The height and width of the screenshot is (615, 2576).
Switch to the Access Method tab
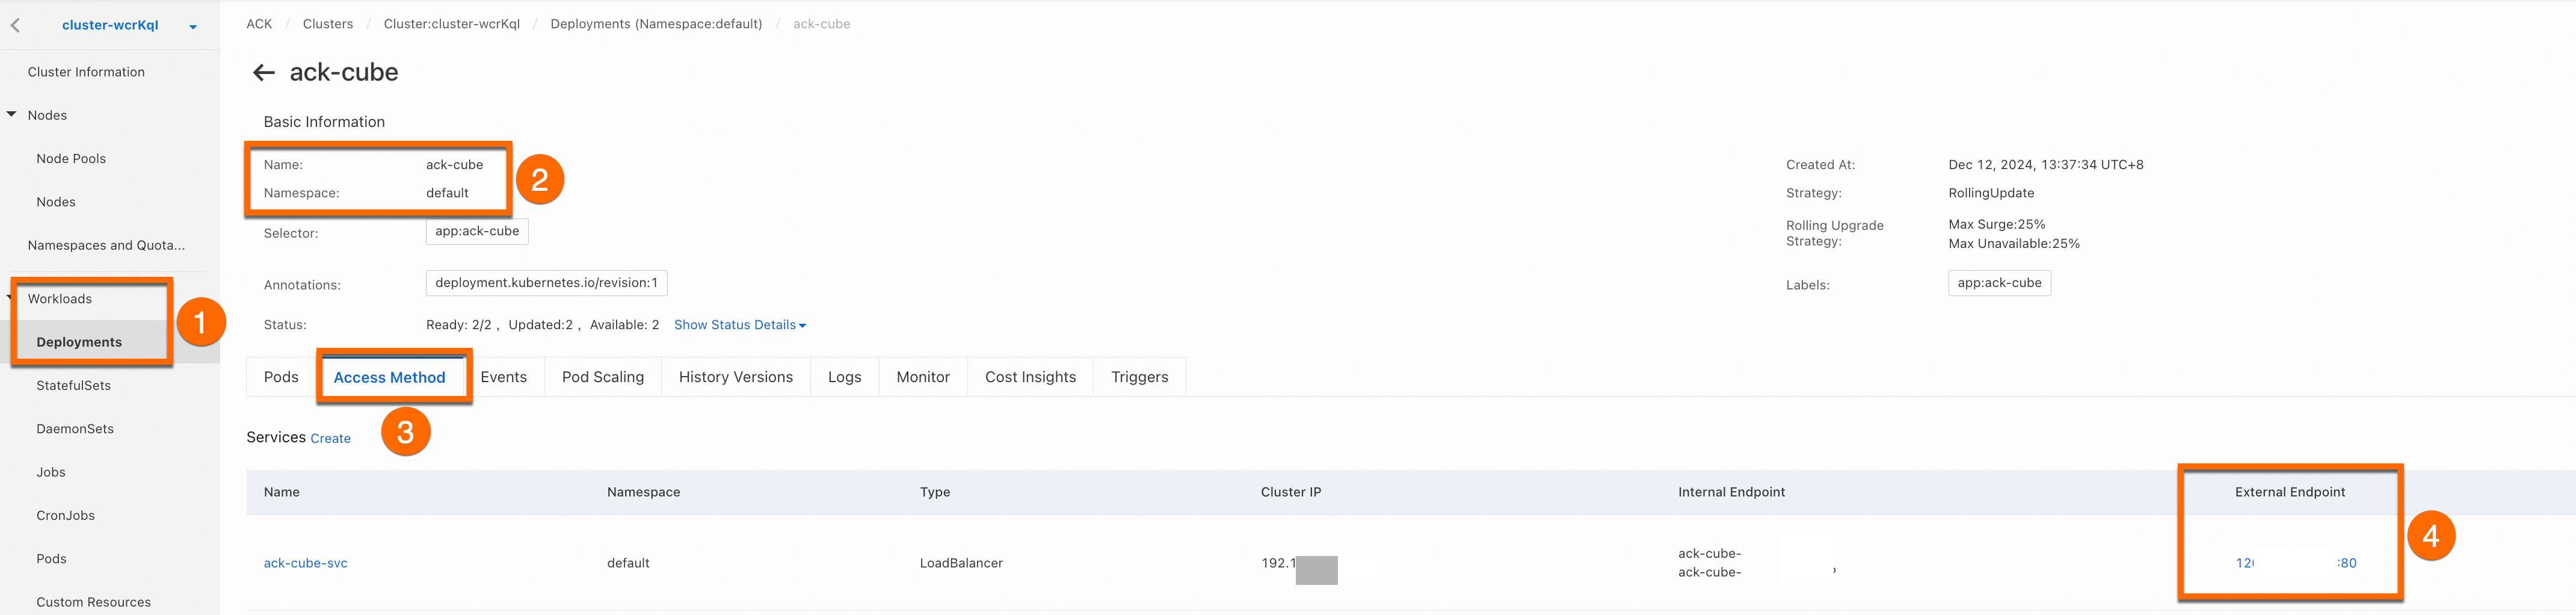point(389,377)
